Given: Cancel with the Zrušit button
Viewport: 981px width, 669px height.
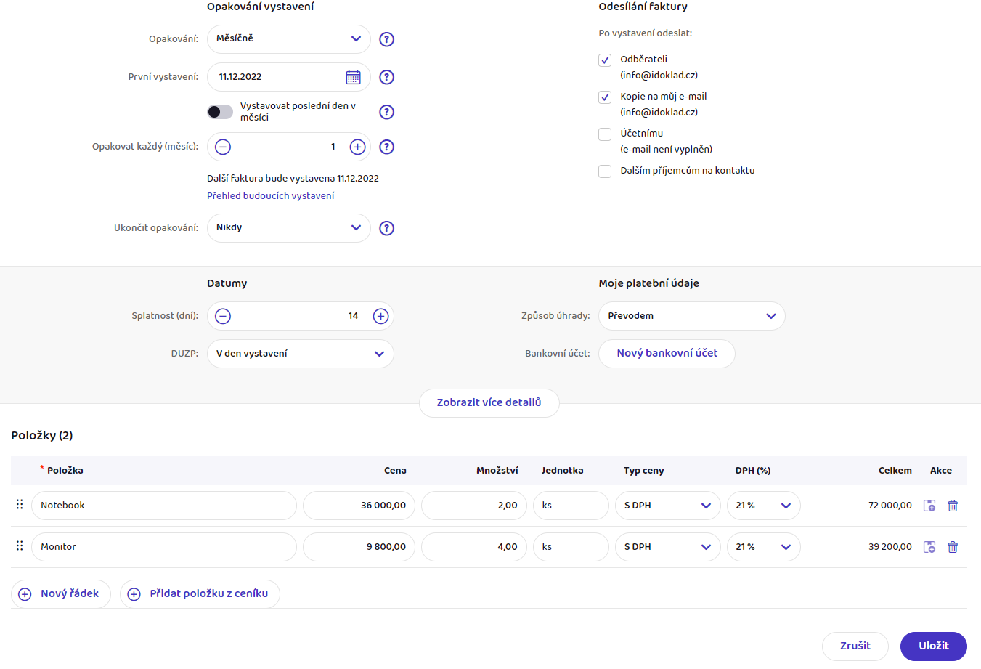Looking at the screenshot, I should tap(855, 646).
